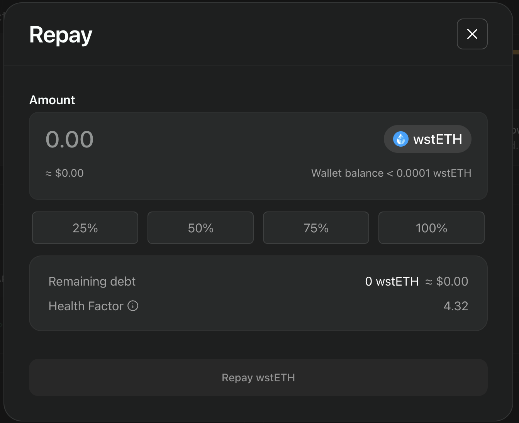Click the Remaining debt label
Screen dimensions: 519x423
[x=92, y=281]
